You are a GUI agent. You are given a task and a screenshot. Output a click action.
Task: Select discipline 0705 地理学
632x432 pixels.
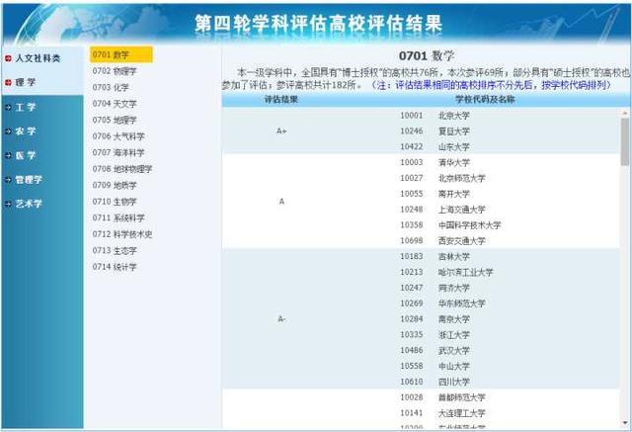[x=115, y=121]
